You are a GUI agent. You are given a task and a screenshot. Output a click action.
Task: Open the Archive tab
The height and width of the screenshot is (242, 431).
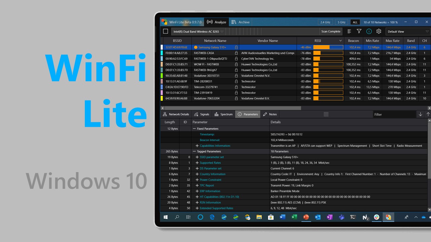(x=240, y=22)
